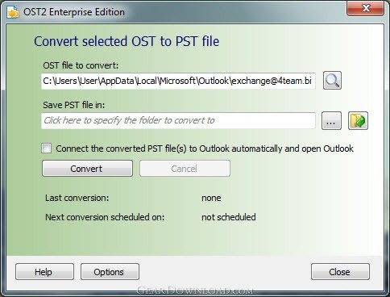Enable automatic connection of PST files to Outlook
The width and height of the screenshot is (390, 297).
[46, 148]
